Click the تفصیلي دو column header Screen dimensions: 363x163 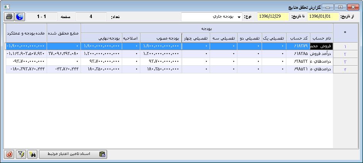[249, 38]
